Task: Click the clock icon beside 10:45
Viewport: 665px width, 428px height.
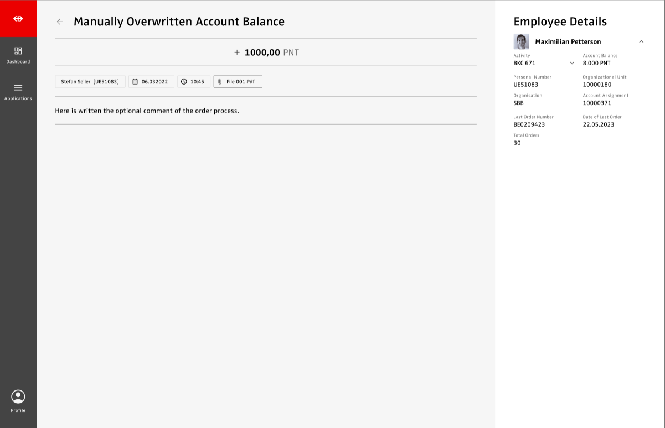Action: click(x=184, y=82)
